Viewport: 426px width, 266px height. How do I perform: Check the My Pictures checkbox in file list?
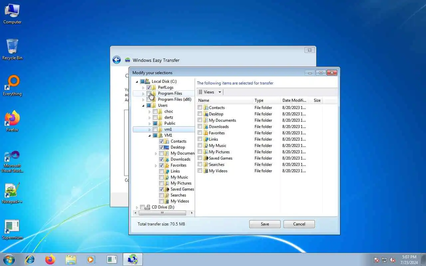click(x=200, y=152)
